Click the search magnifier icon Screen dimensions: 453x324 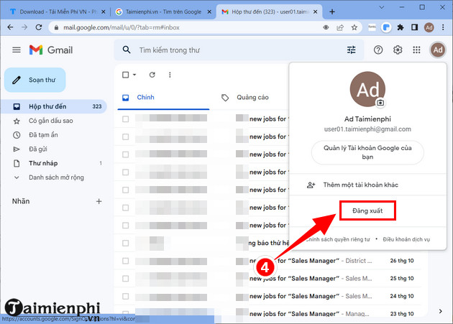coord(127,50)
